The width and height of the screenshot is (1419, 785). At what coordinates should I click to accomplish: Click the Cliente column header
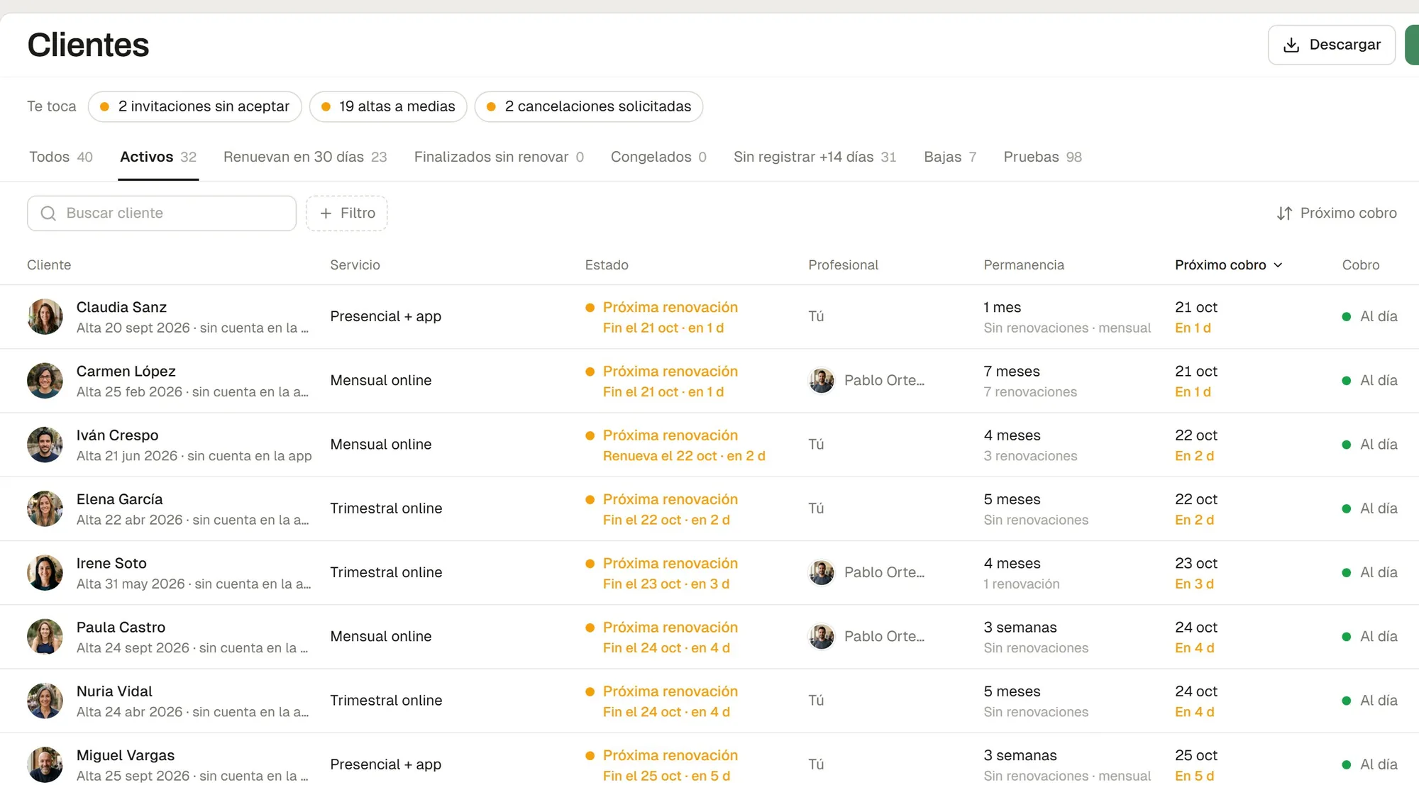49,265
